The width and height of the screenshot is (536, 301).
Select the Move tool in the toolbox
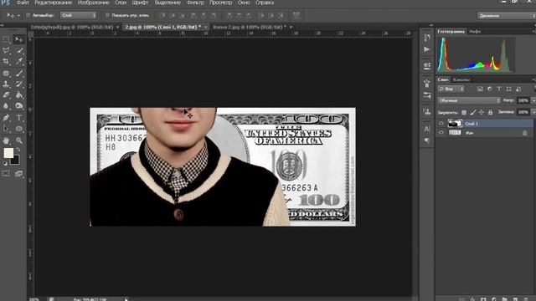click(18, 39)
